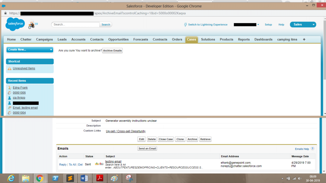The image size is (326, 183).
Task: Click Reply link in email row
Action: point(63,165)
